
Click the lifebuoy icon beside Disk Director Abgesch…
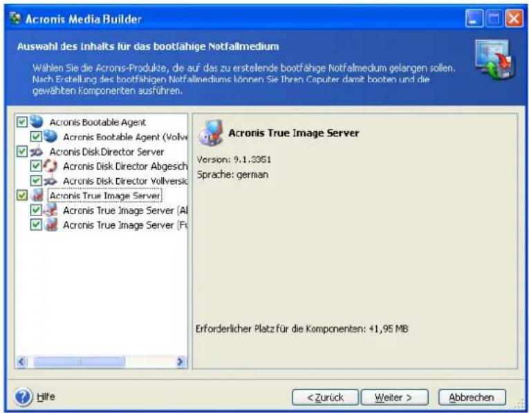pyautogui.click(x=50, y=166)
